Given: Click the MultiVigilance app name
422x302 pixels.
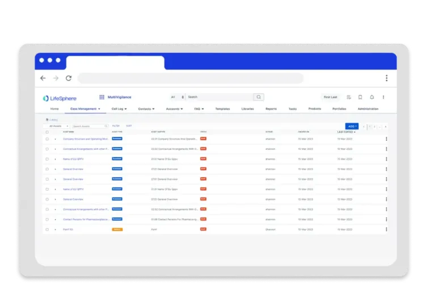Looking at the screenshot, I should (x=120, y=97).
